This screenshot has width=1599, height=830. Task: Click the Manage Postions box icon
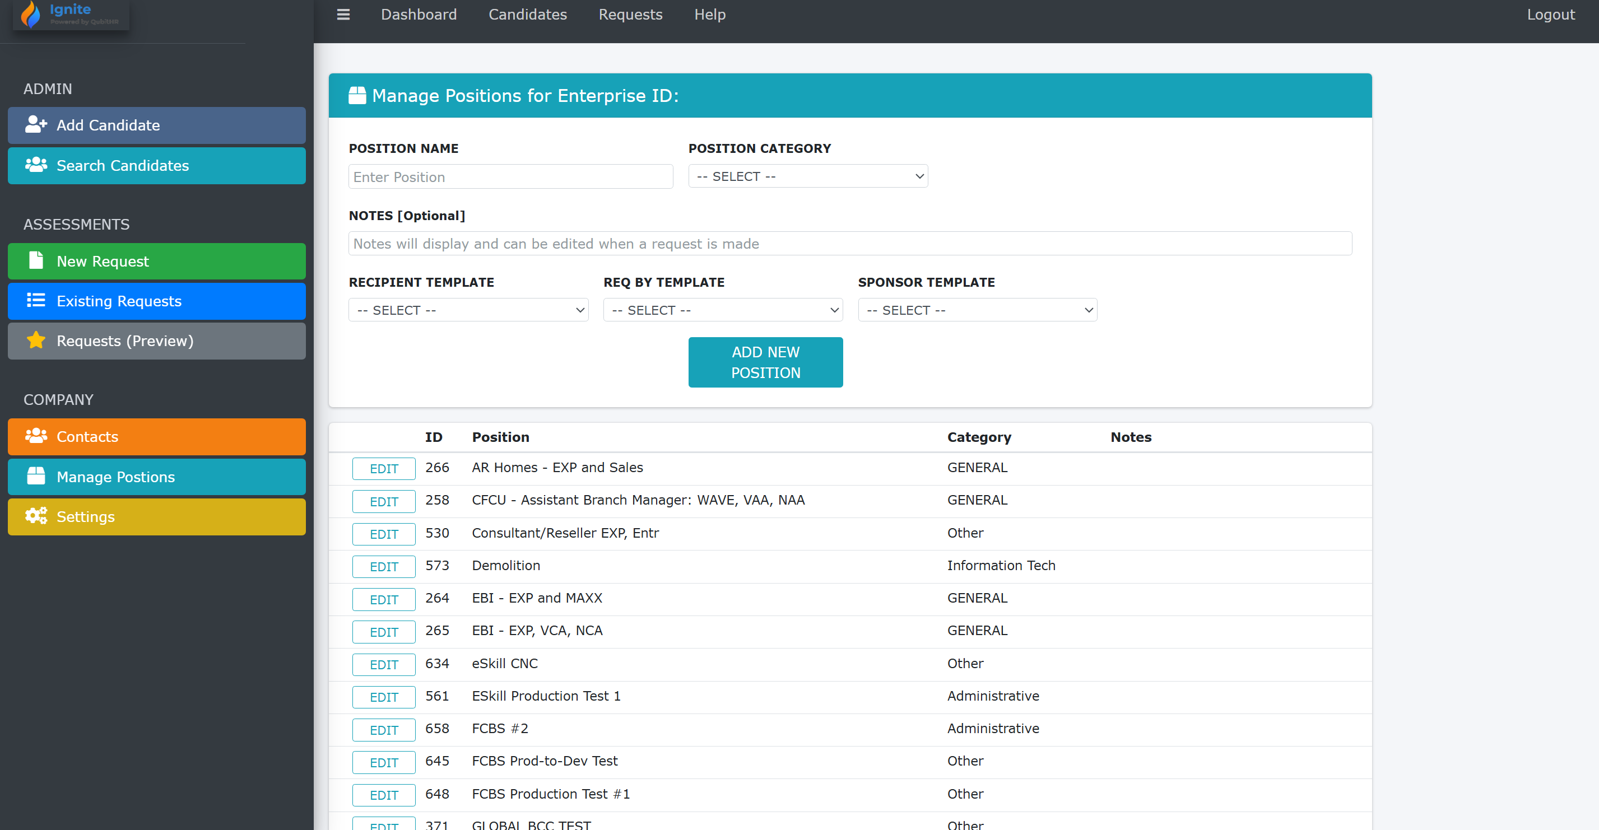point(36,477)
